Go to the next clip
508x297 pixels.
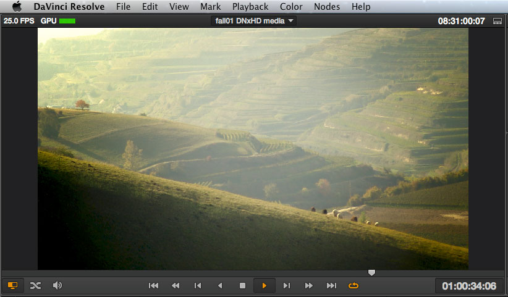point(287,285)
